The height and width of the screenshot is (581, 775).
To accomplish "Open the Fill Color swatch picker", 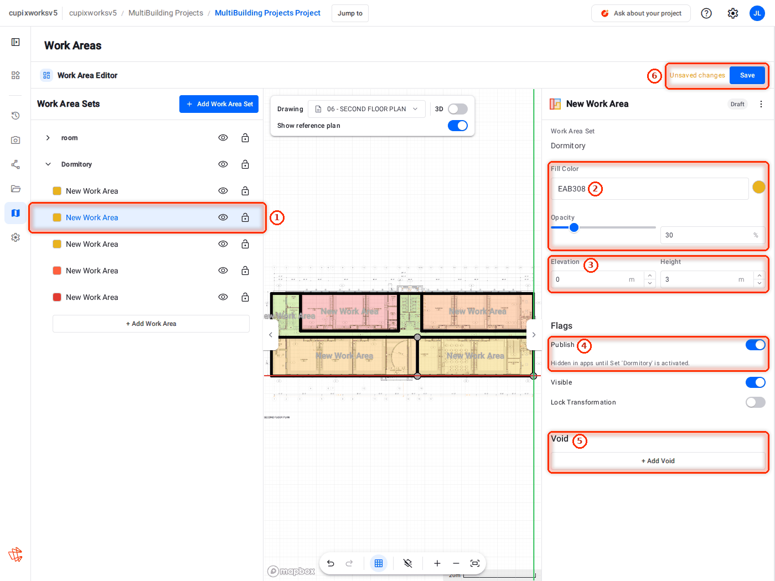I will (x=759, y=187).
